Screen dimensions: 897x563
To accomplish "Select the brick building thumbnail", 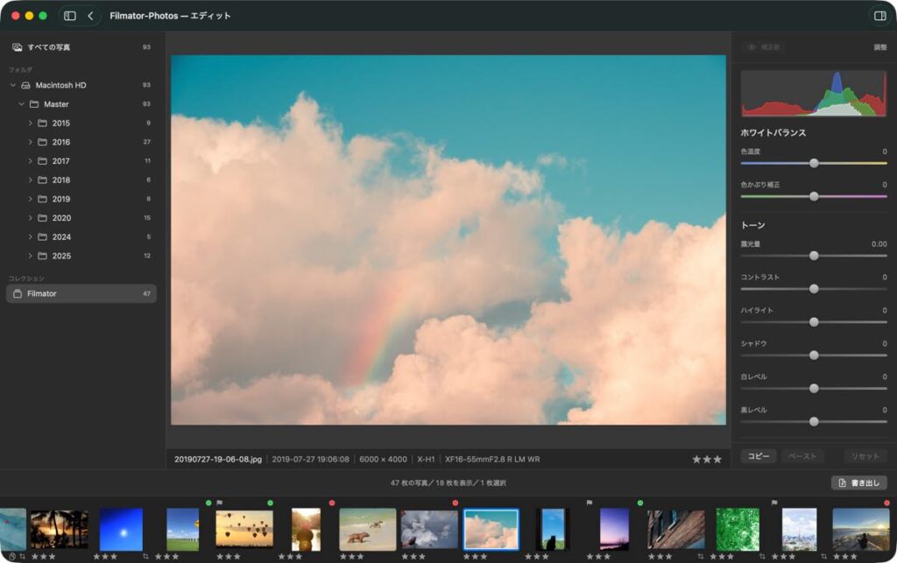I will pyautogui.click(x=675, y=529).
